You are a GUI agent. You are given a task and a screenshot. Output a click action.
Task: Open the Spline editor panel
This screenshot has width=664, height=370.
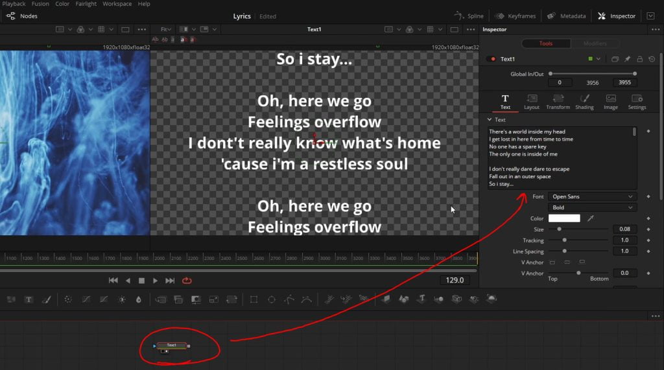(x=469, y=16)
